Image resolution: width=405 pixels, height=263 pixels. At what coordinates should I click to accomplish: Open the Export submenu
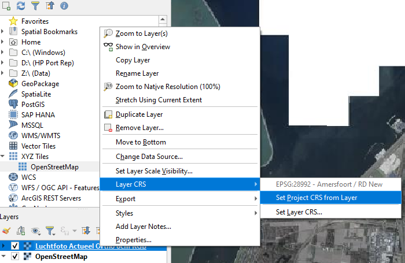[180, 199]
